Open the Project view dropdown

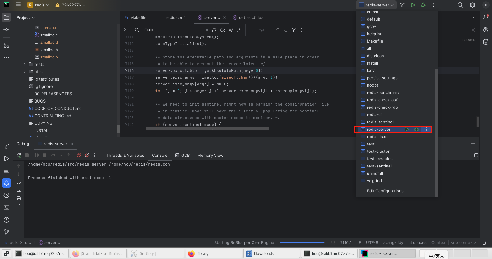(26, 17)
